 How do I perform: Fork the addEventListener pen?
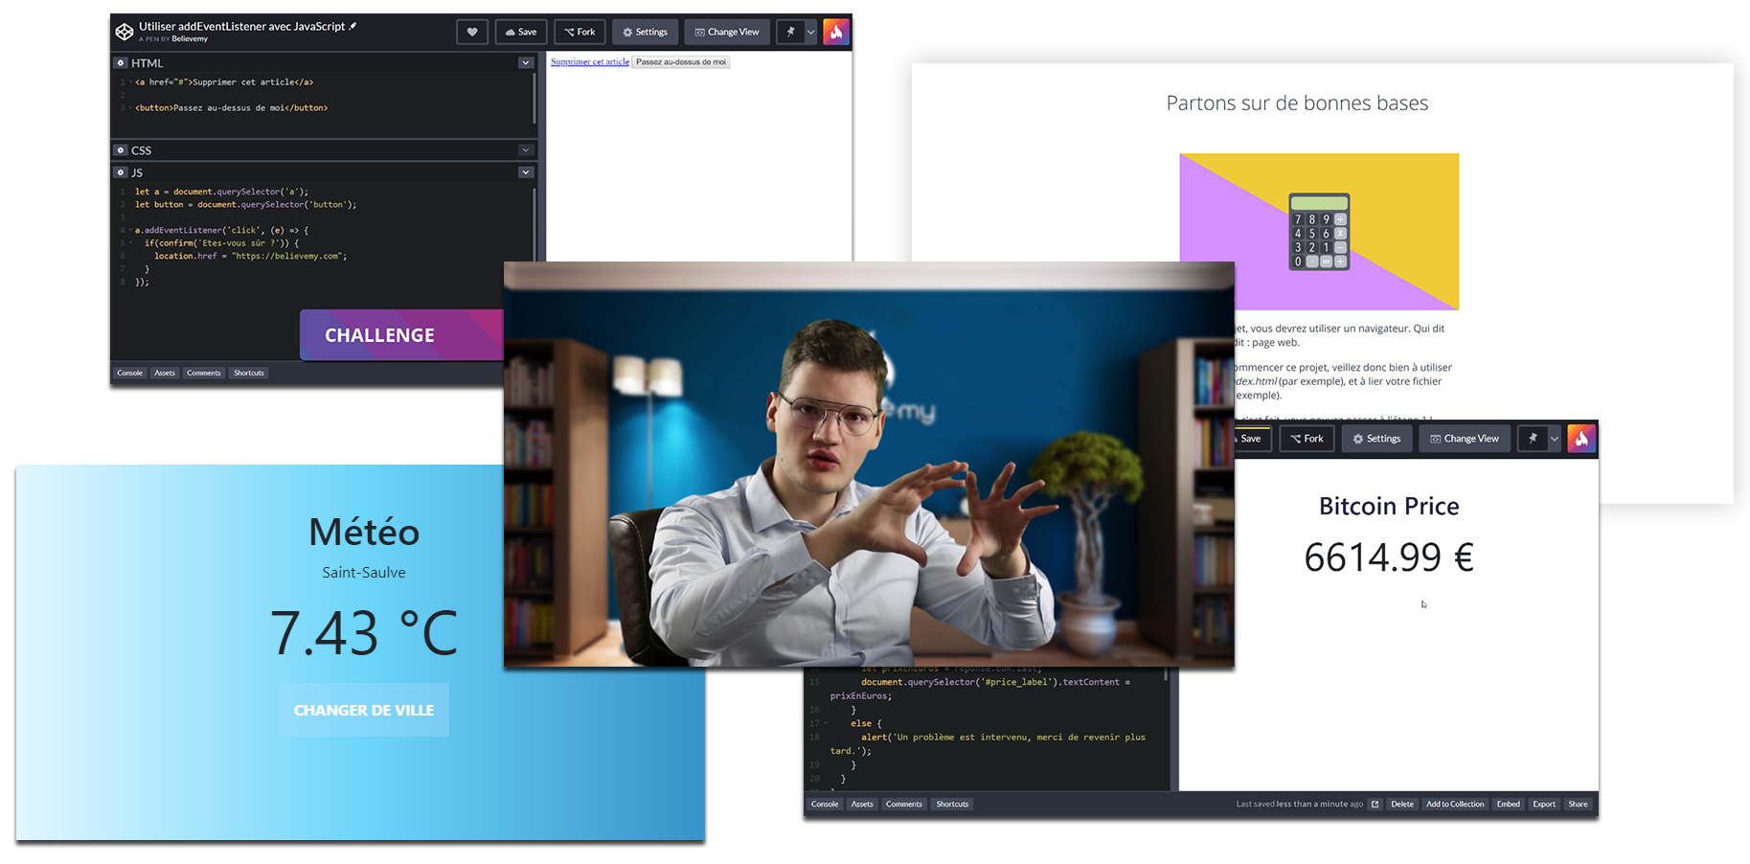coord(580,32)
